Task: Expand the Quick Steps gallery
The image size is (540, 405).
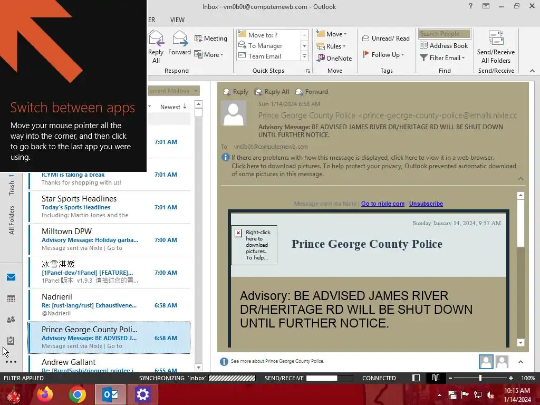Action: click(304, 56)
